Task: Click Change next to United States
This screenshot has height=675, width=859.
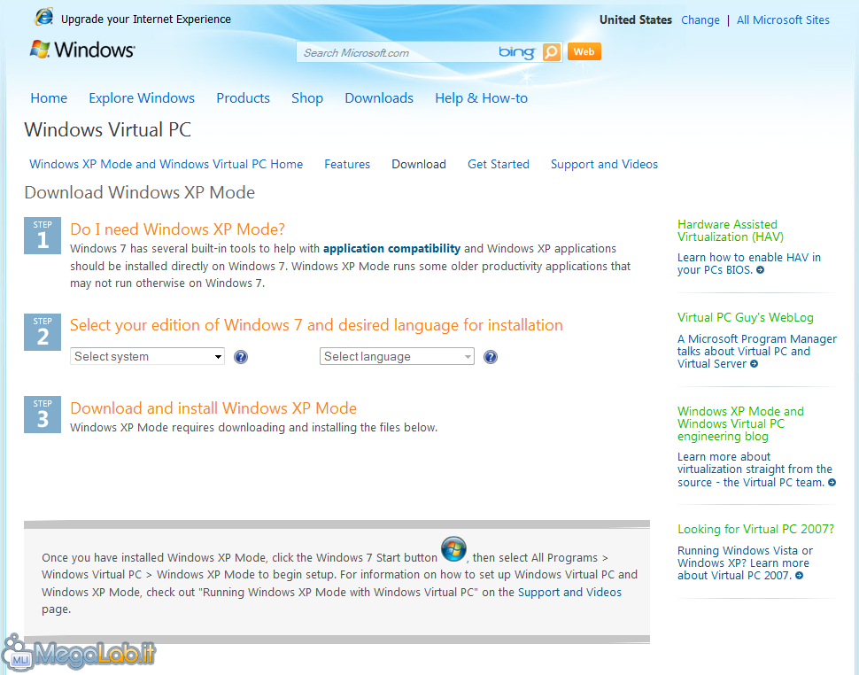Action: coord(700,19)
